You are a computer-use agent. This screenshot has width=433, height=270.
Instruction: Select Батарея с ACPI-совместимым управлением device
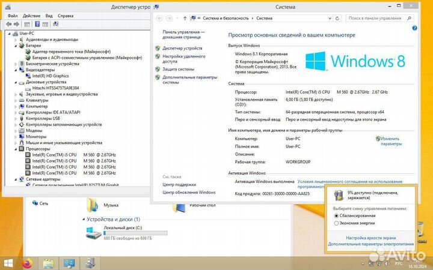87,58
